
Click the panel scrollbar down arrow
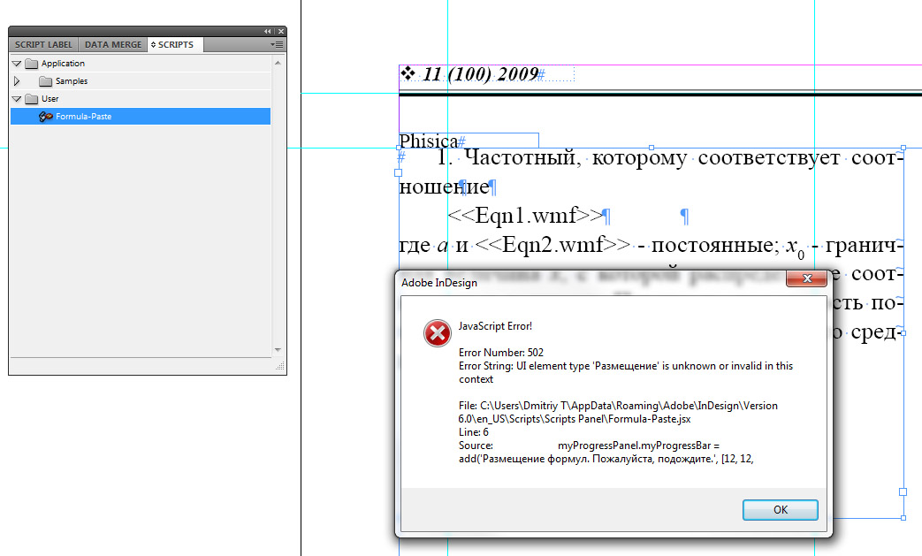click(x=278, y=350)
